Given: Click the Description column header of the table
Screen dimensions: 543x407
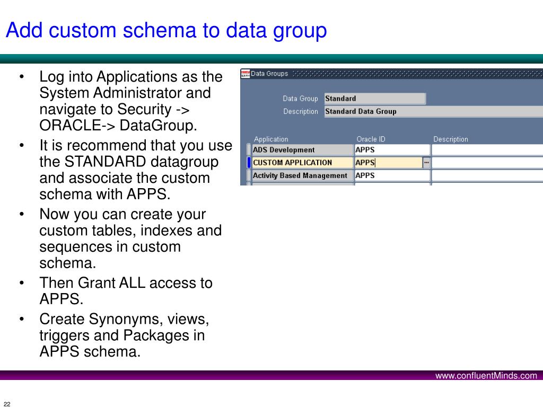Looking at the screenshot, I should (x=451, y=139).
